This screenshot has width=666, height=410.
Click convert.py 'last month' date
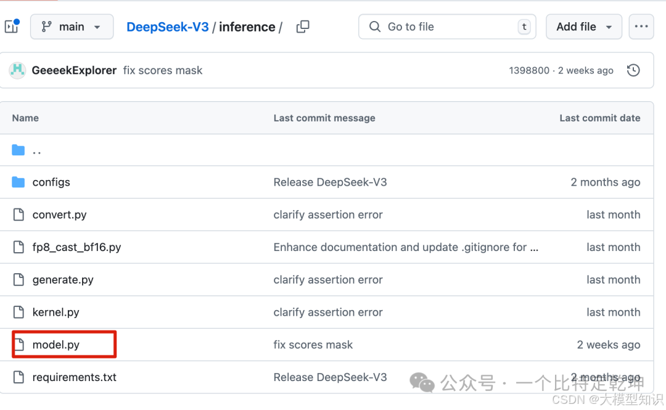(614, 215)
